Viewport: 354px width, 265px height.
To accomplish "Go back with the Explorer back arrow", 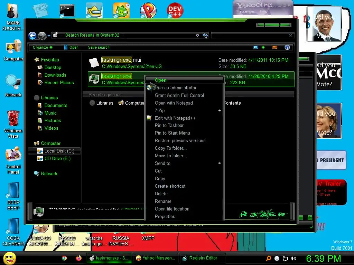I will (32, 36).
